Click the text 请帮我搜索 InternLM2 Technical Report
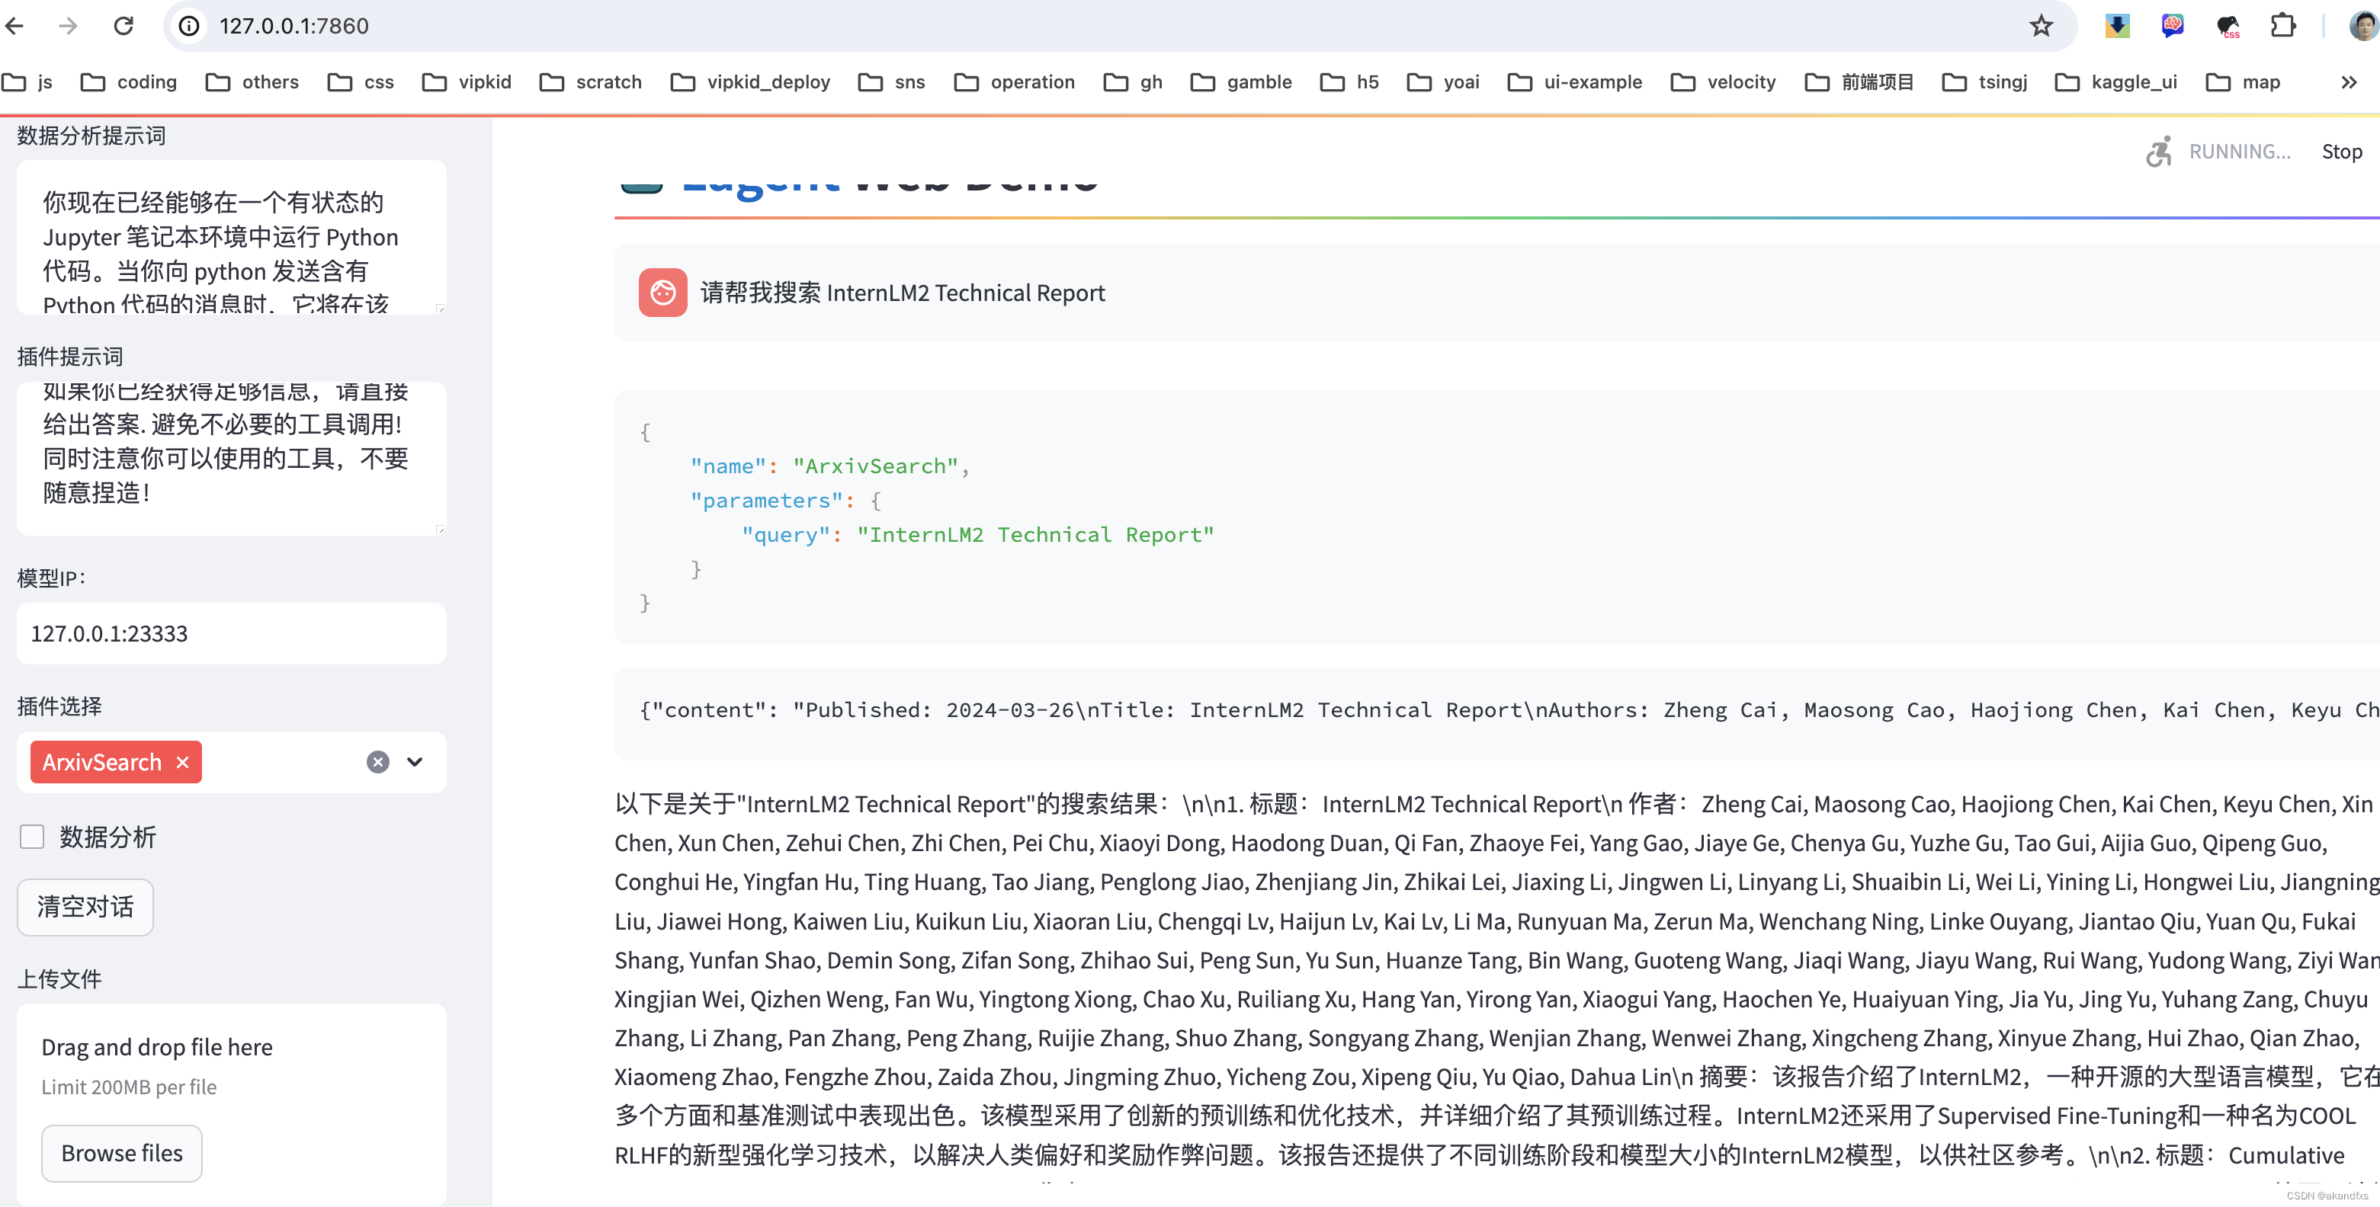Screen dimensions: 2380x1207 (x=902, y=293)
